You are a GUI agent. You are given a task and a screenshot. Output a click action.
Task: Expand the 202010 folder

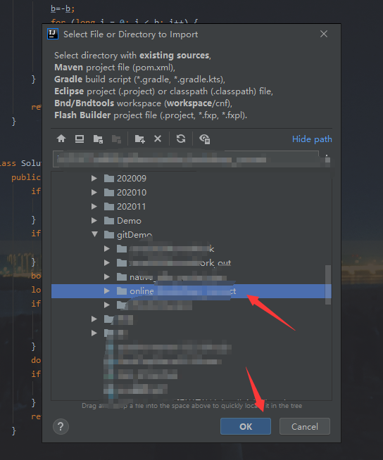pos(94,192)
